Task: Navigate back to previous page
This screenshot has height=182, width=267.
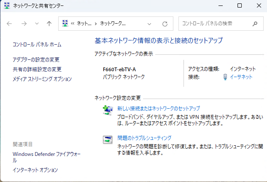Action: [10, 24]
